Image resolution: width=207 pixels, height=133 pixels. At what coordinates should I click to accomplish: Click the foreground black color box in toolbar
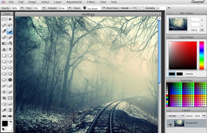click(5, 123)
